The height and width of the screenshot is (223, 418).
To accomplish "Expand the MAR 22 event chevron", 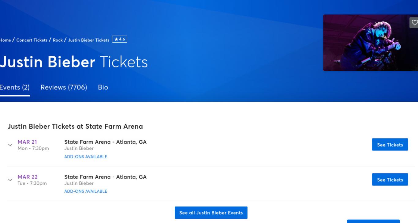I will pyautogui.click(x=10, y=180).
